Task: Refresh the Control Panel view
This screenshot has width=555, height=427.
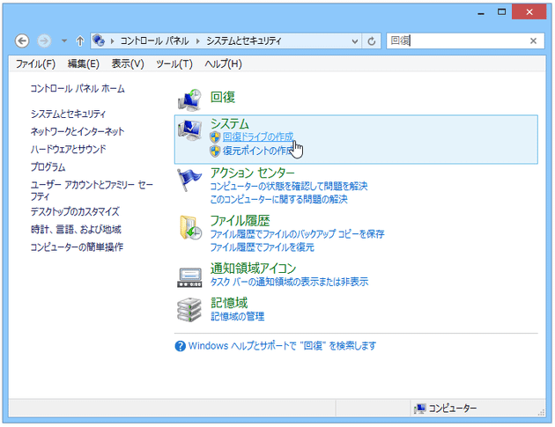Action: (x=371, y=41)
